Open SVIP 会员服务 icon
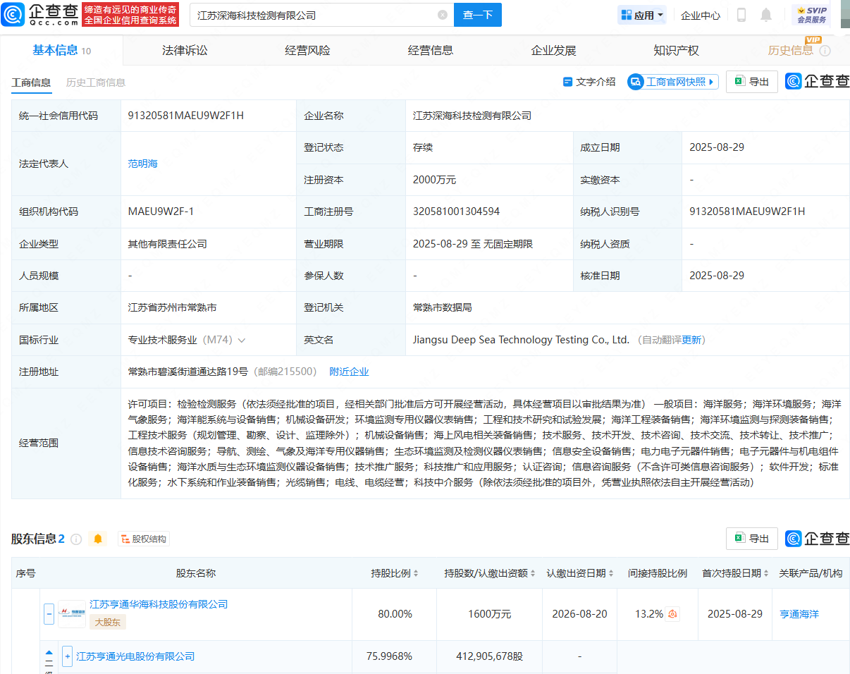The width and height of the screenshot is (850, 674). 811,15
